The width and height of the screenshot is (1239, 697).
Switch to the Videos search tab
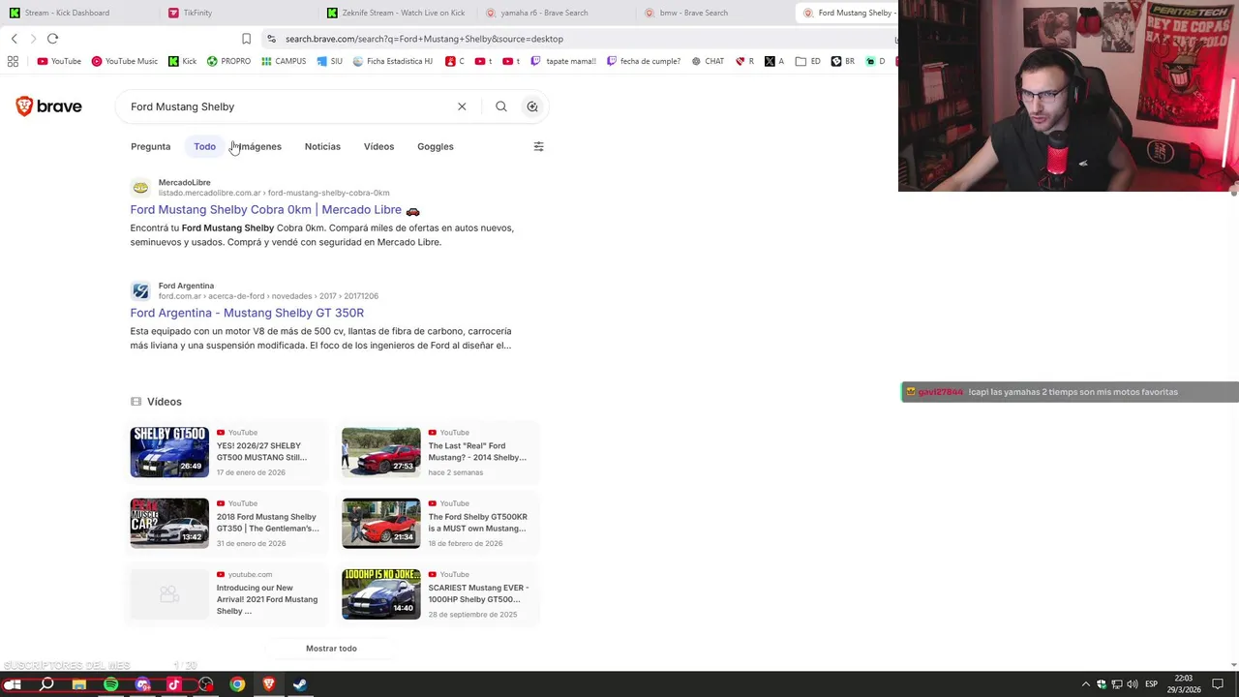(x=378, y=146)
